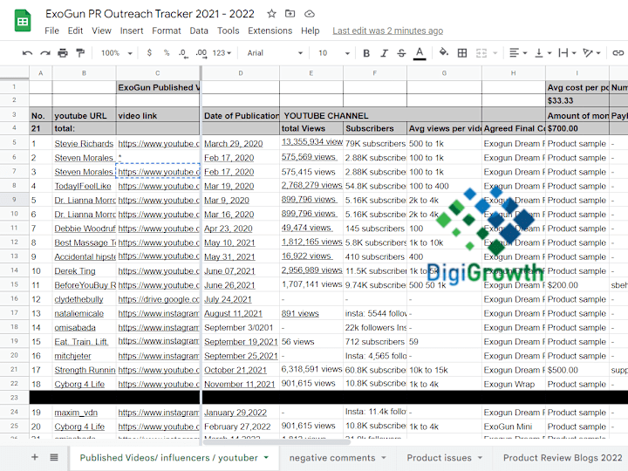
Task: Select row 9 header
Action: pyautogui.click(x=15, y=200)
